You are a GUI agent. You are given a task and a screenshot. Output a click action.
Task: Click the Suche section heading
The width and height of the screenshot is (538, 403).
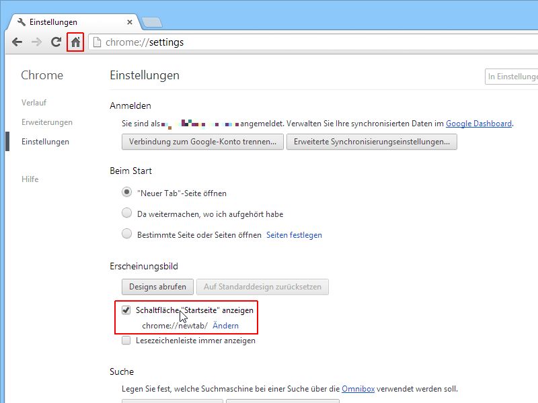click(x=122, y=372)
